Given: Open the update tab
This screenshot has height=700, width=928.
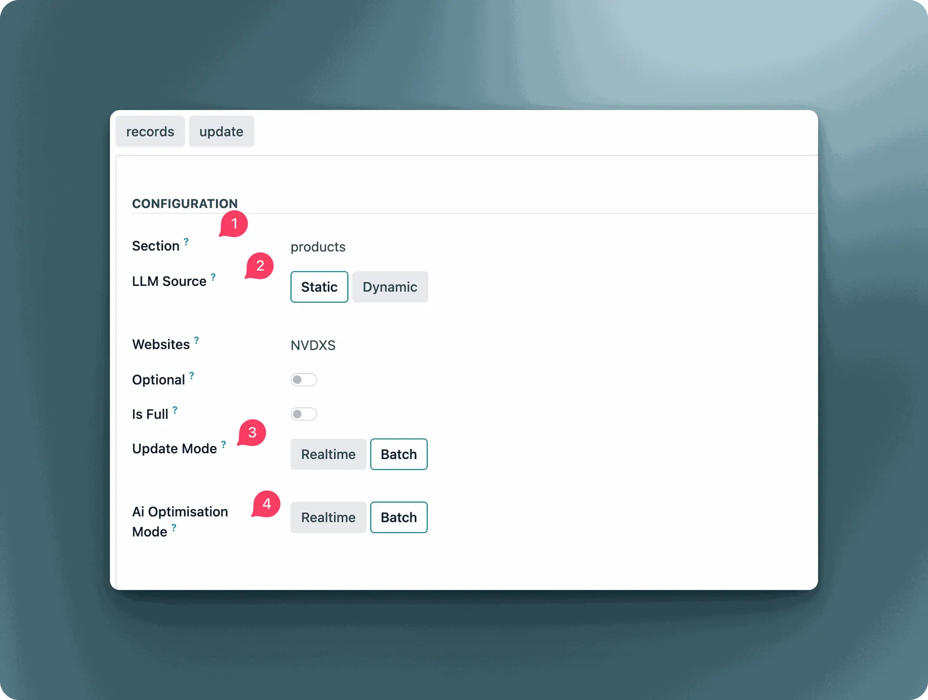Looking at the screenshot, I should 221,132.
